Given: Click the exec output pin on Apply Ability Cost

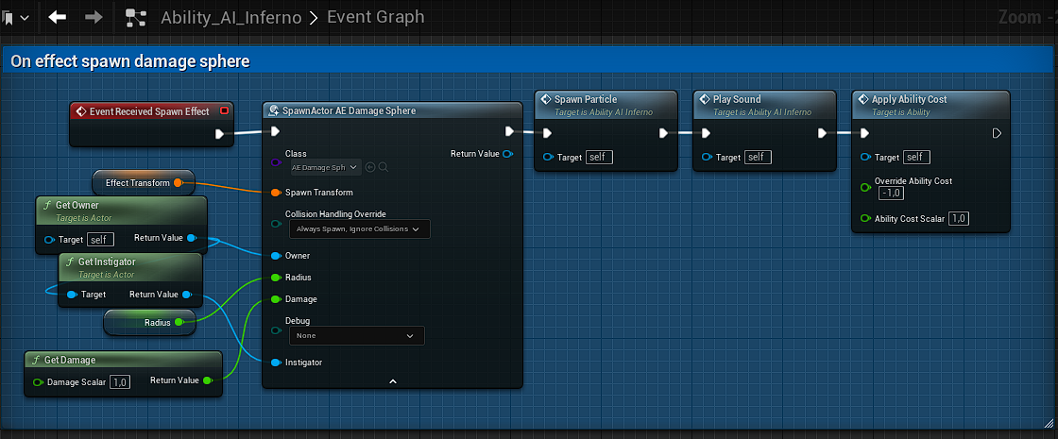Looking at the screenshot, I should click(x=997, y=133).
